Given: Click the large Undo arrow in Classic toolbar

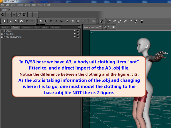Looking at the screenshot, I should coord(30,15).
